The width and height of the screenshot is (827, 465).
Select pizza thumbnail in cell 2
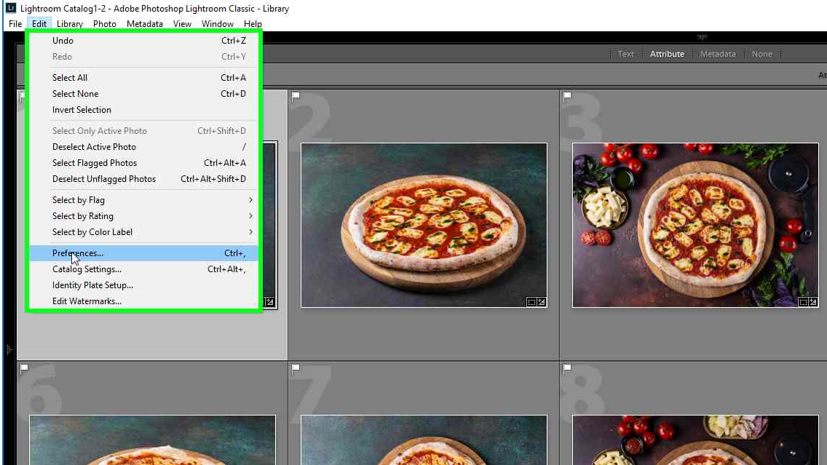(x=424, y=225)
